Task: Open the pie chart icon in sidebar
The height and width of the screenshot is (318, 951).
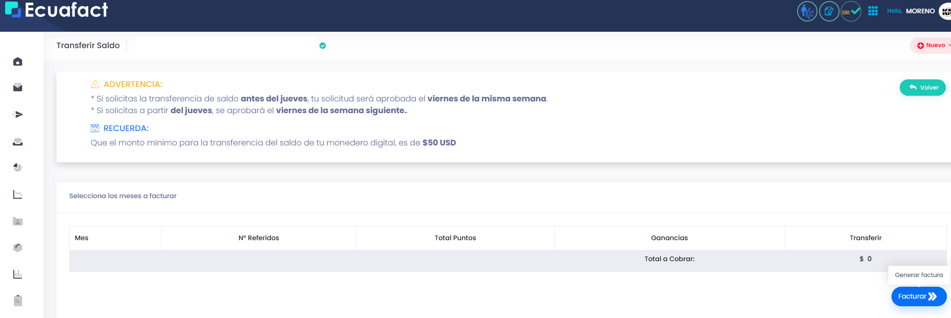Action: (17, 167)
